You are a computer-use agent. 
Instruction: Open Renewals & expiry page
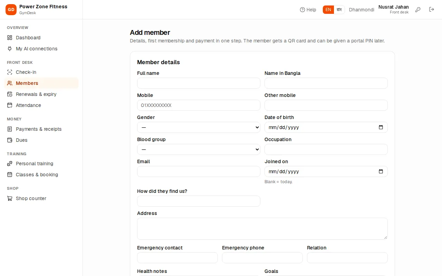tap(41, 94)
